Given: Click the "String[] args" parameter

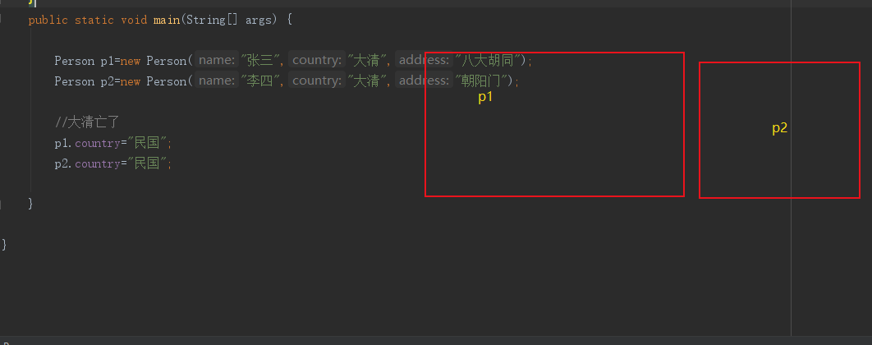Looking at the screenshot, I should tap(231, 20).
